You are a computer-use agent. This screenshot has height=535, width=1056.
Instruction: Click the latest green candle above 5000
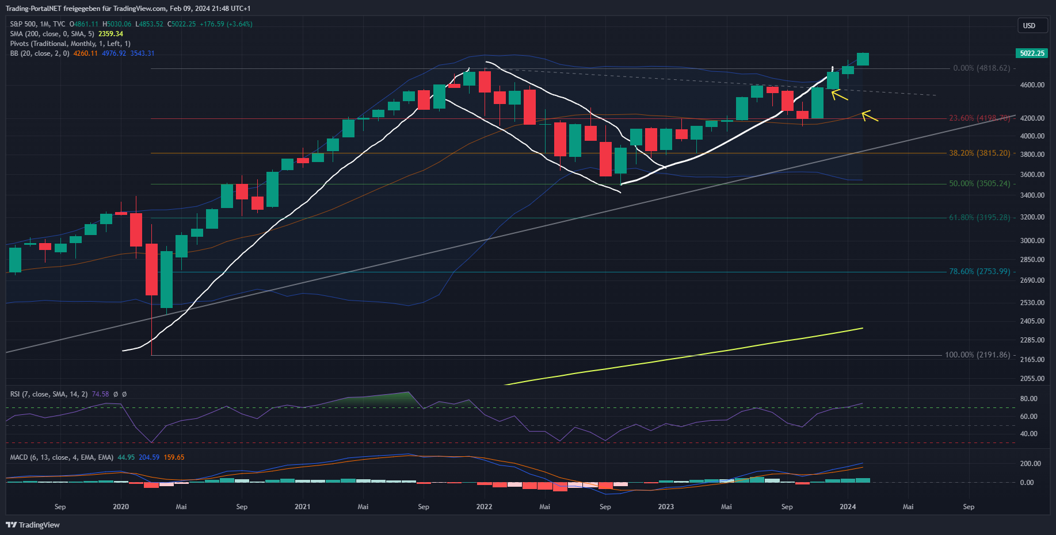coord(863,59)
